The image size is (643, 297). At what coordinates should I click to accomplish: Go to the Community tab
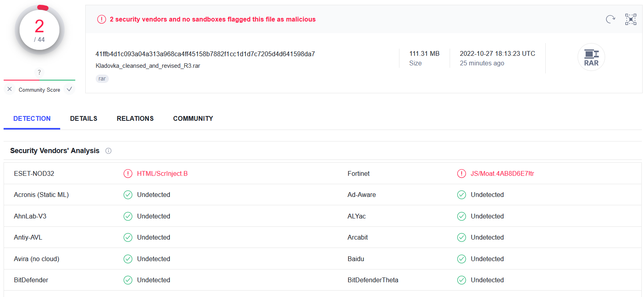coord(193,118)
